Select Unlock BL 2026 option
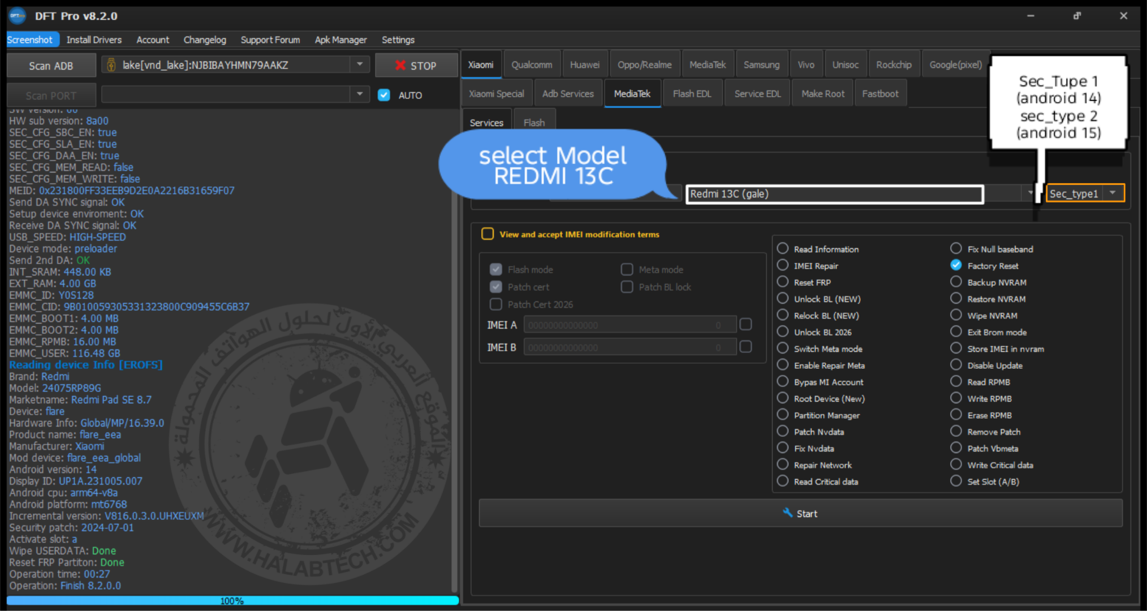The width and height of the screenshot is (1147, 611). coord(783,332)
